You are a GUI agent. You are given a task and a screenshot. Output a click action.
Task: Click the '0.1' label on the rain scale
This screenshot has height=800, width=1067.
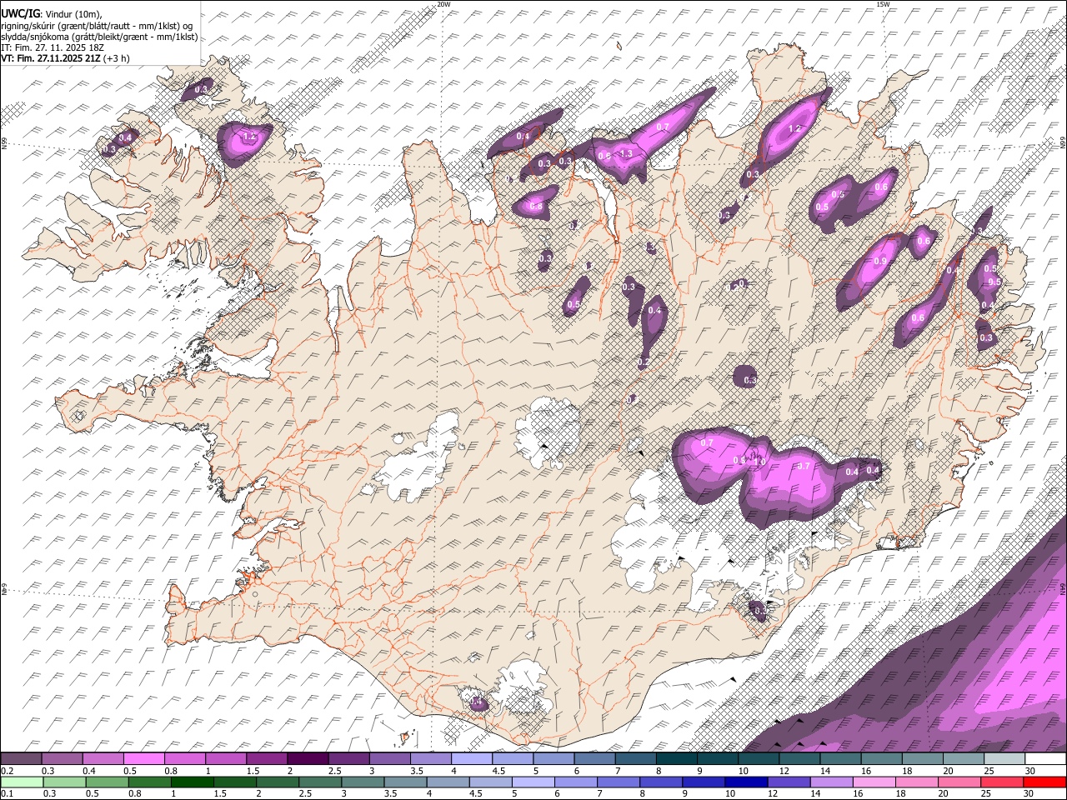click(x=6, y=793)
